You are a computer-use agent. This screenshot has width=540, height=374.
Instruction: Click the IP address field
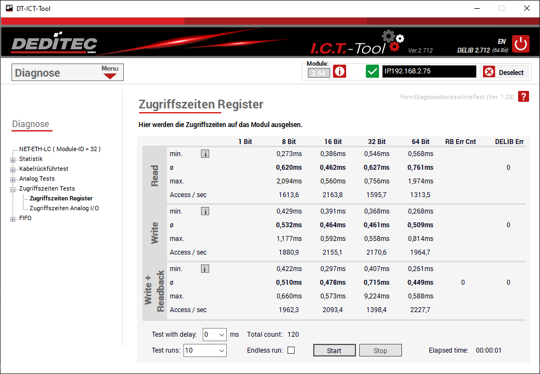coord(429,72)
